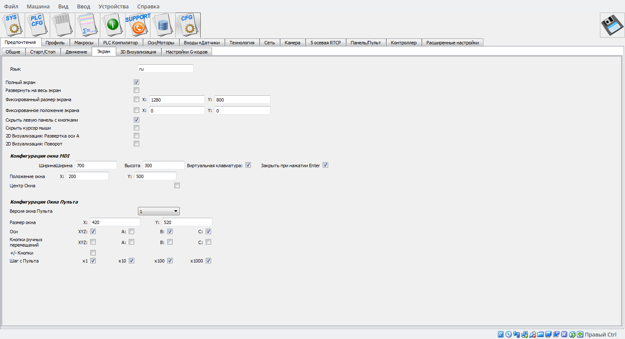Disable the Полный экран checkbox
The width and height of the screenshot is (625, 339).
(136, 82)
